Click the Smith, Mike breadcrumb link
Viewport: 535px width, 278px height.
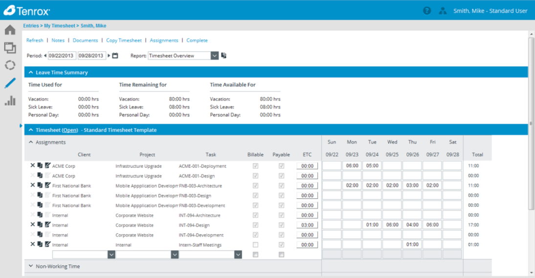(x=93, y=25)
